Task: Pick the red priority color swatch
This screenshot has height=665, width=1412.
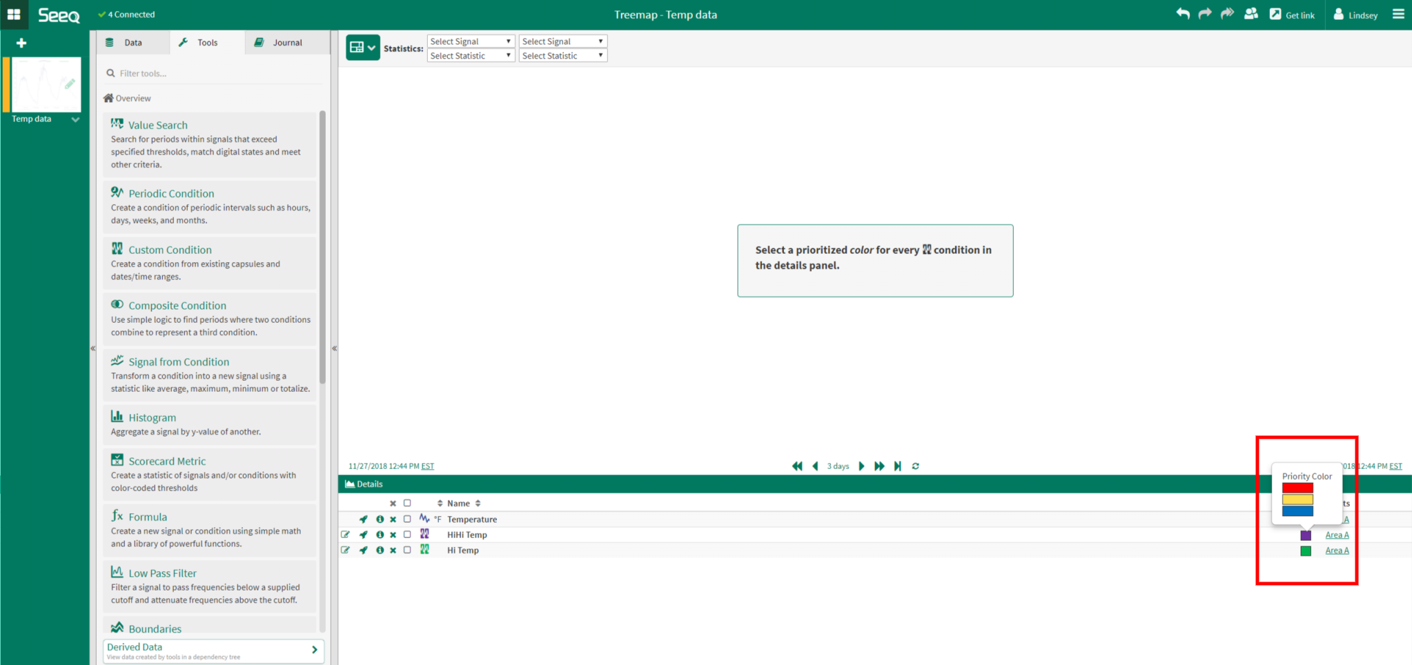Action: (x=1297, y=488)
